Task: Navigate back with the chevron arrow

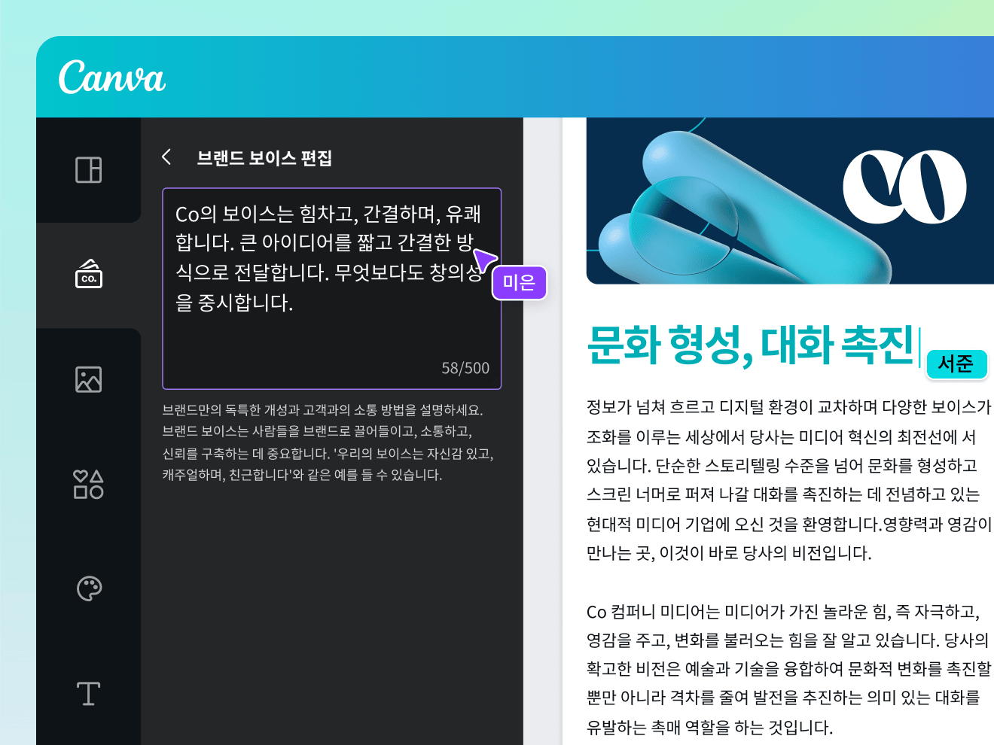Action: 166,157
